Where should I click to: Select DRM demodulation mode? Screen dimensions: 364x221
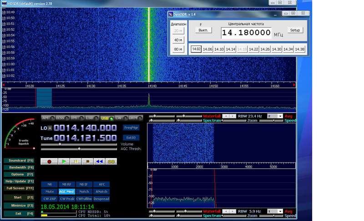[x=136, y=118]
